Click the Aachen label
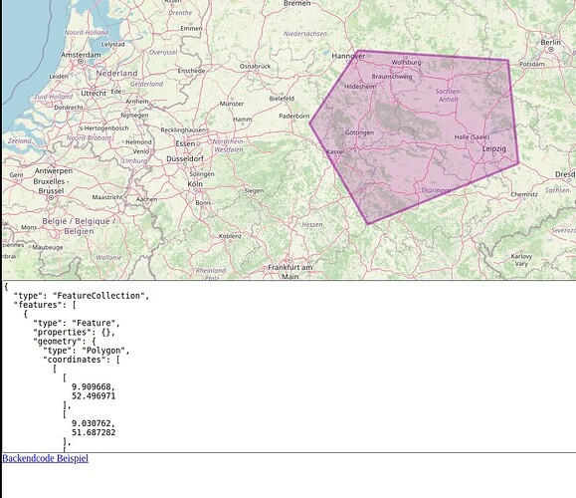Screen dimensions: 576x498 coord(146,199)
